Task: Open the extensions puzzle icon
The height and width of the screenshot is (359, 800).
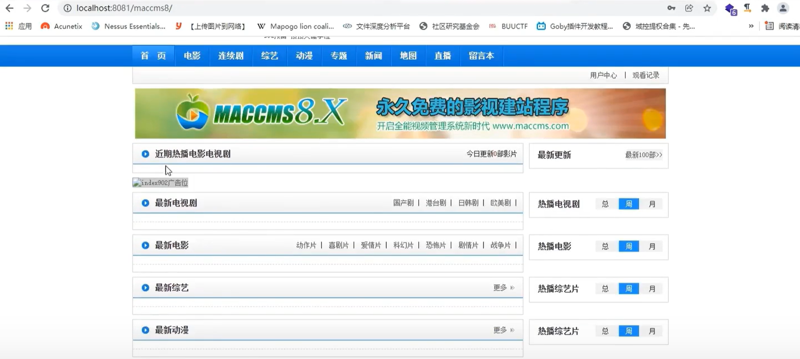Action: coord(765,8)
